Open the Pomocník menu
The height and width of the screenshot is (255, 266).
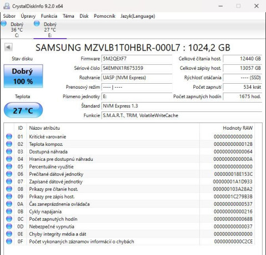(104, 16)
